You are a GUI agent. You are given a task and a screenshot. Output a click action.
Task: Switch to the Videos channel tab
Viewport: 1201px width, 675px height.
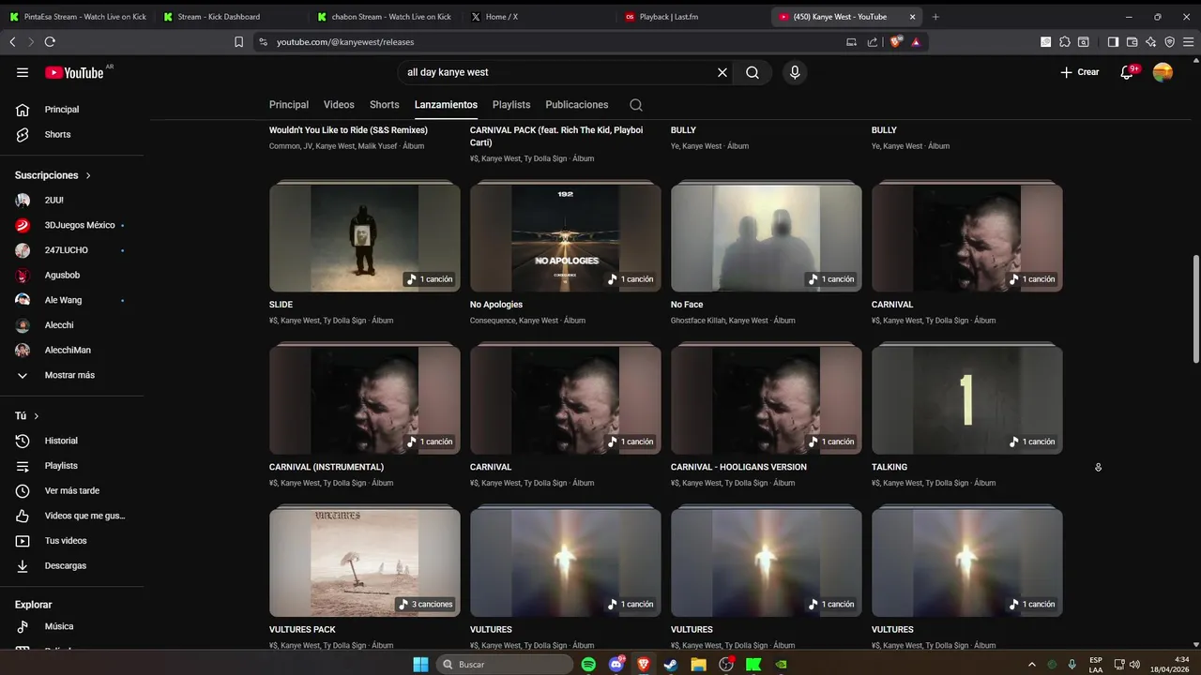pyautogui.click(x=339, y=105)
